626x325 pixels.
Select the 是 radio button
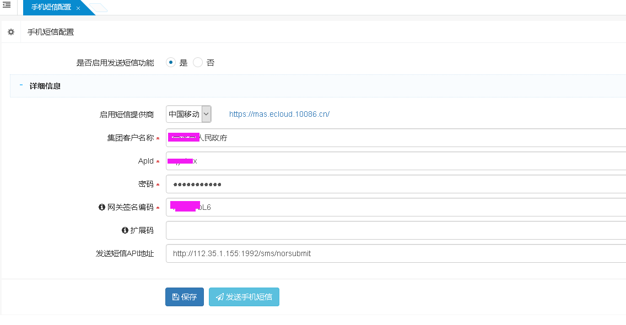tap(171, 63)
